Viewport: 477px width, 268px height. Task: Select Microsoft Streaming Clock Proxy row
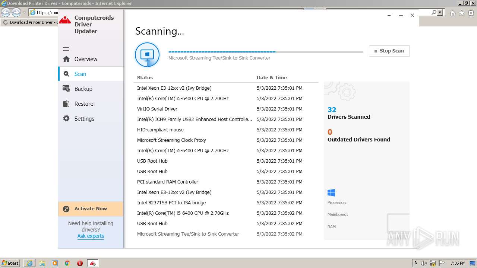[226, 140]
